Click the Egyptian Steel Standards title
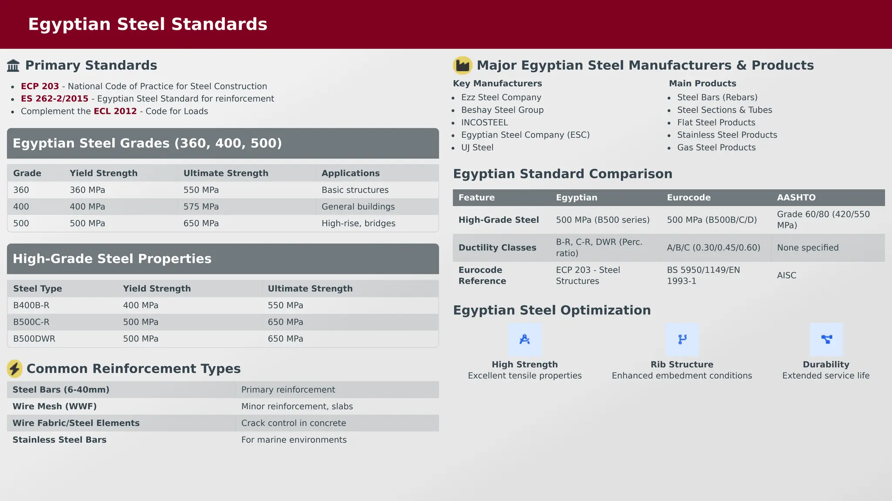The width and height of the screenshot is (892, 501). point(148,24)
